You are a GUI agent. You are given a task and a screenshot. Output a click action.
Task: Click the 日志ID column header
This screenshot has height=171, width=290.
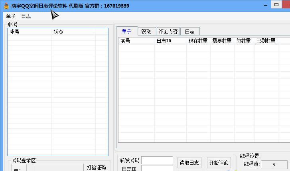coord(170,41)
